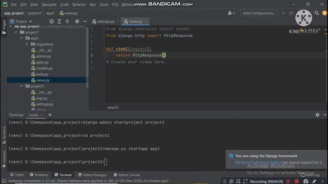Collapse all nodes in Project panel
The width and height of the screenshot is (328, 184).
[x=67, y=21]
